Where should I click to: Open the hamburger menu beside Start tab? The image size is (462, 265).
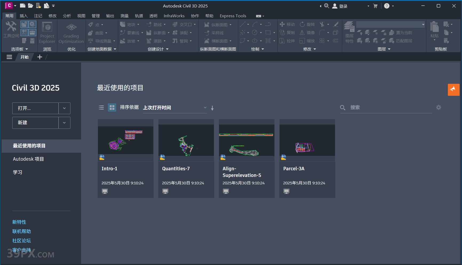9,57
